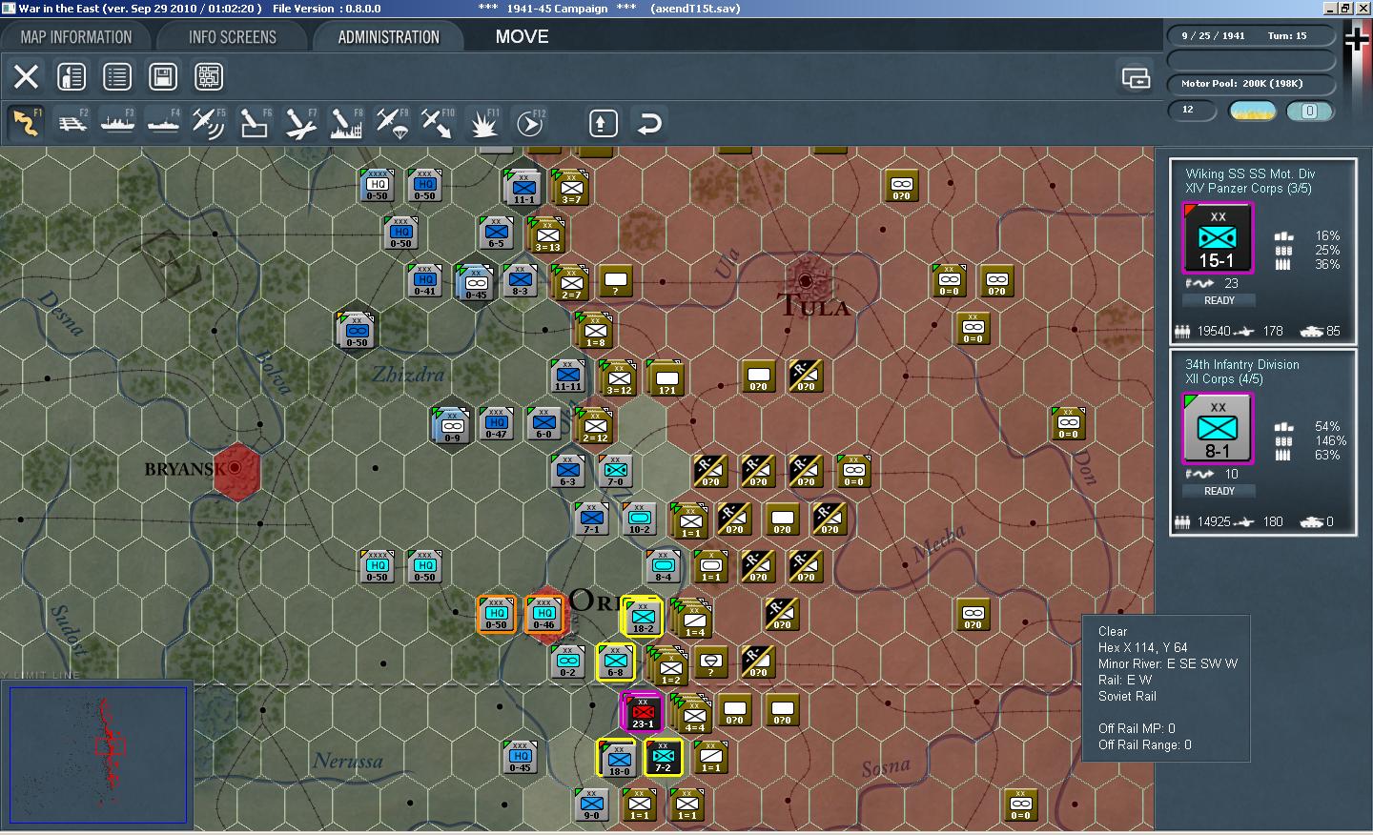Click the Soviet 1=8 unit stack
1373x835 pixels.
(594, 331)
